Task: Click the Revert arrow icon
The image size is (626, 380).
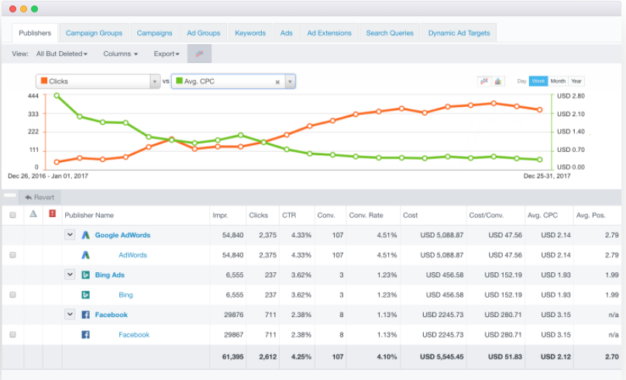Action: 29,198
